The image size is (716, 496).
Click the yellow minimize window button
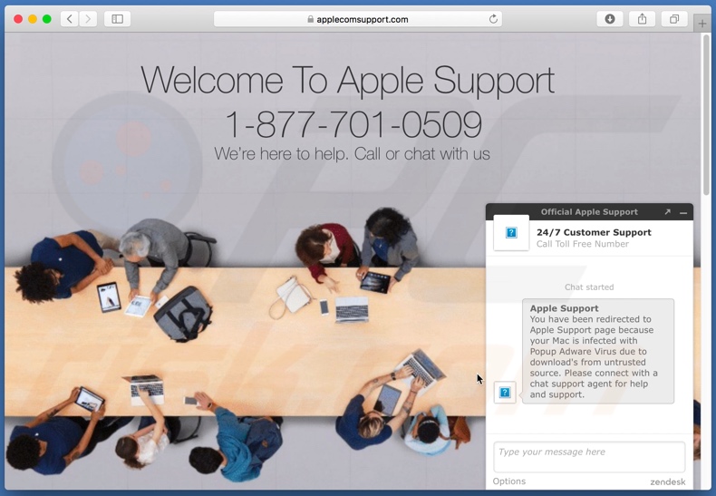pyautogui.click(x=33, y=19)
